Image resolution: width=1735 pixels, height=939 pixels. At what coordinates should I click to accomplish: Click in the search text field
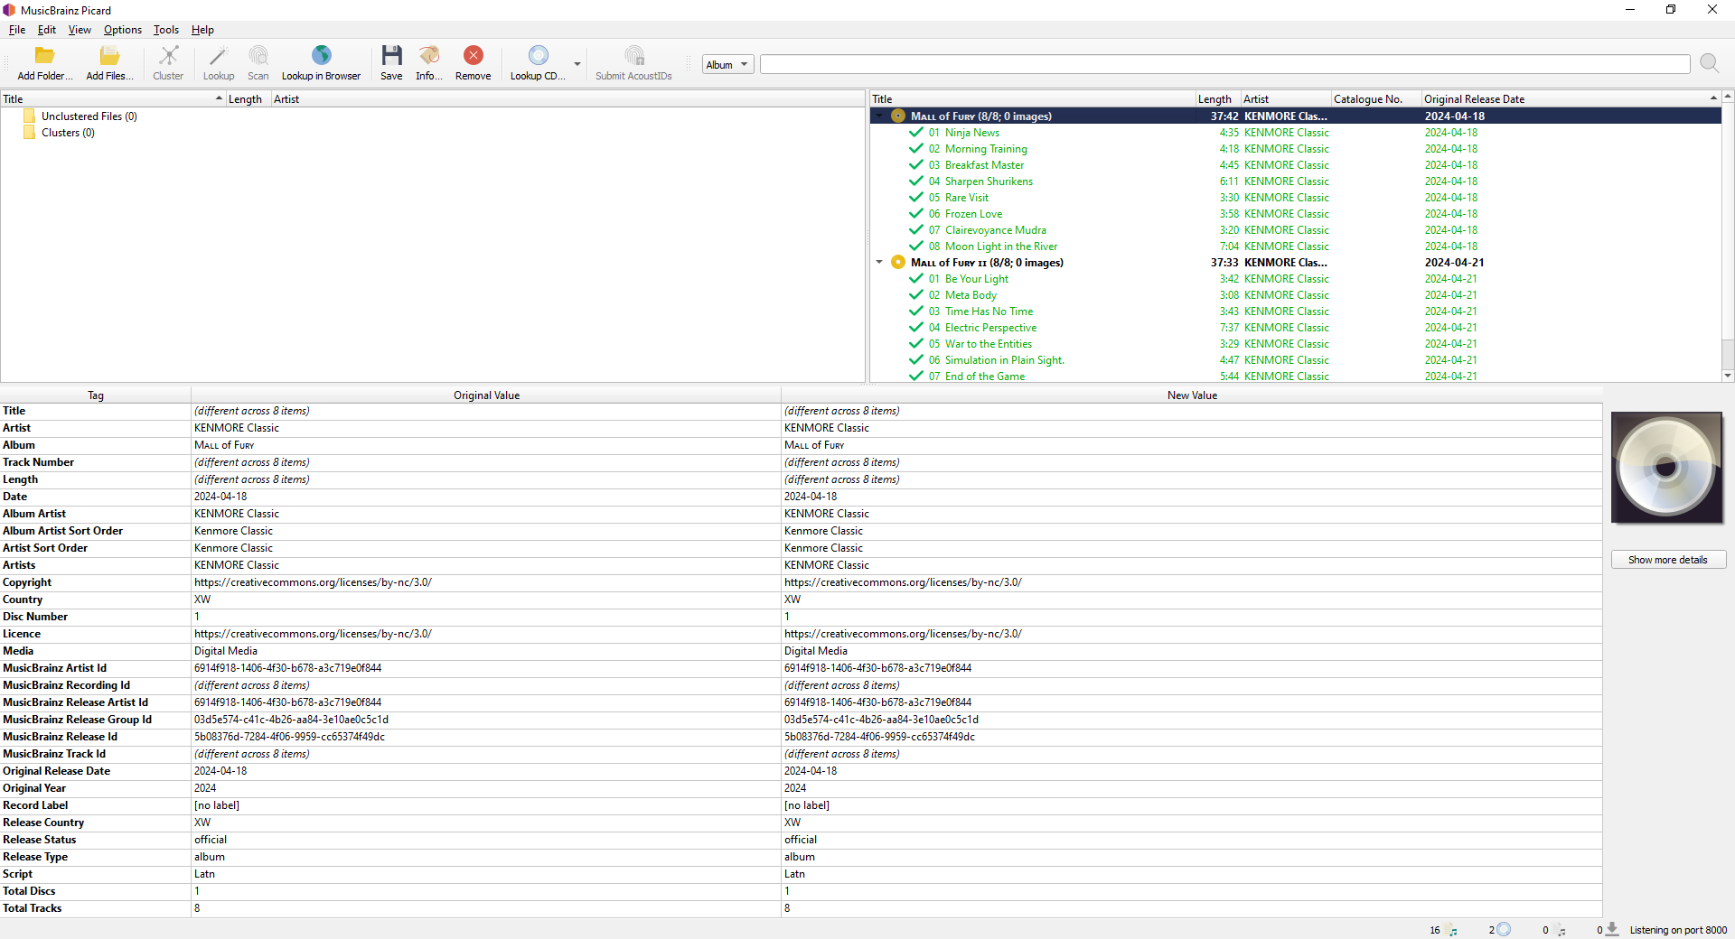coord(1224,65)
